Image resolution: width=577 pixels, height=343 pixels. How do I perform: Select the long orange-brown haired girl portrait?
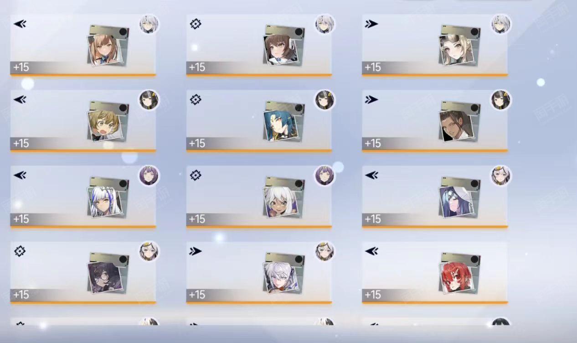point(104,50)
